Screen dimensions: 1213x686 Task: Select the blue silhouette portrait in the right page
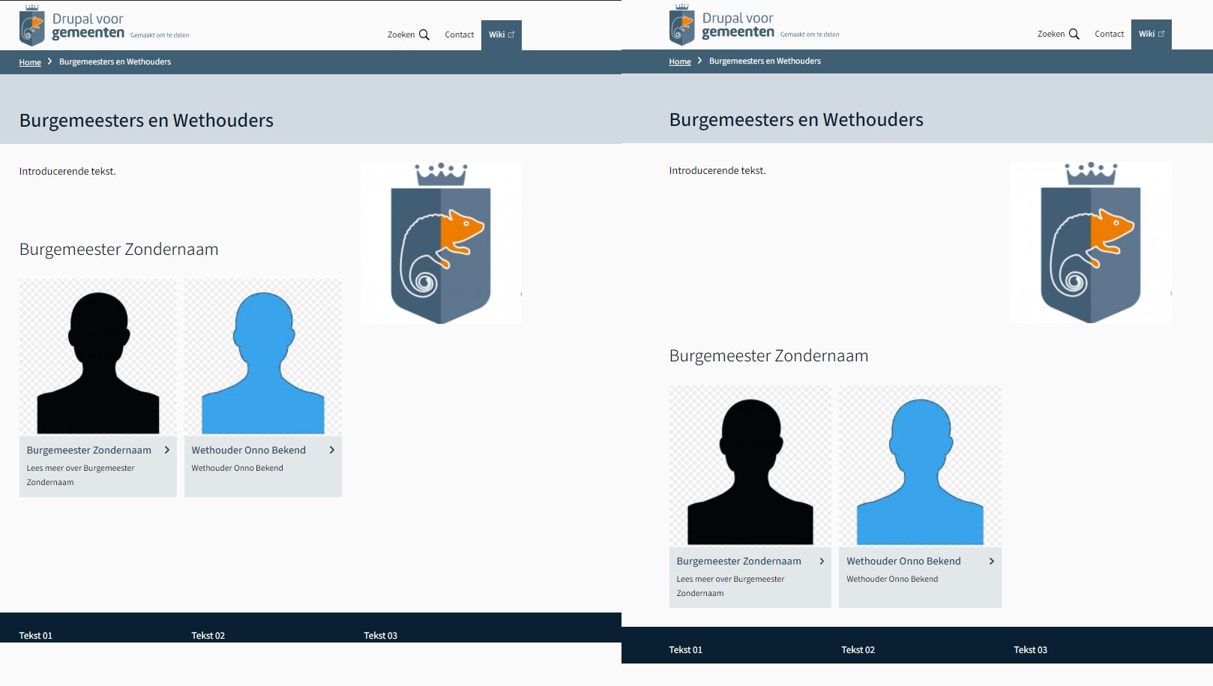coord(920,469)
